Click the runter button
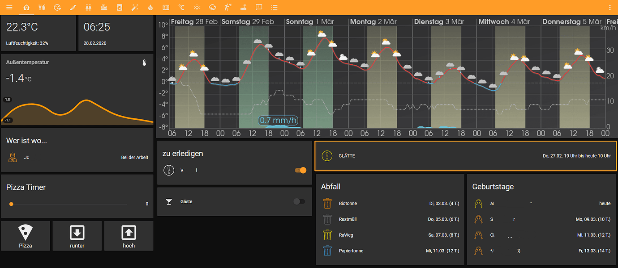 pos(77,235)
